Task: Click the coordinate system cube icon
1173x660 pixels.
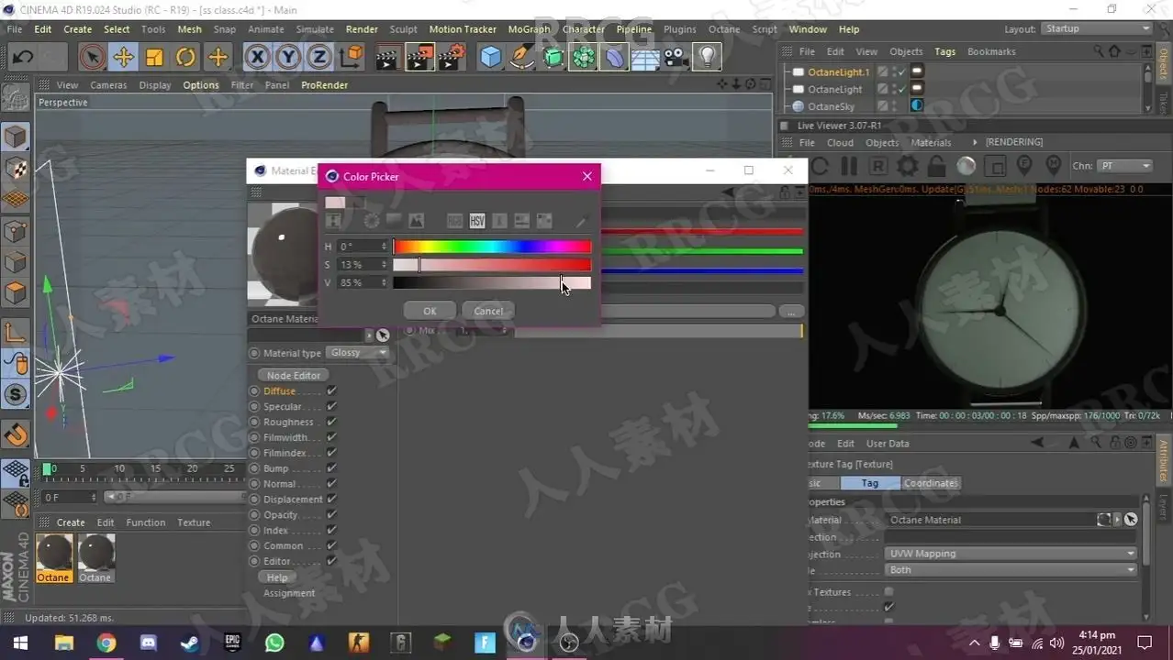Action: (351, 58)
